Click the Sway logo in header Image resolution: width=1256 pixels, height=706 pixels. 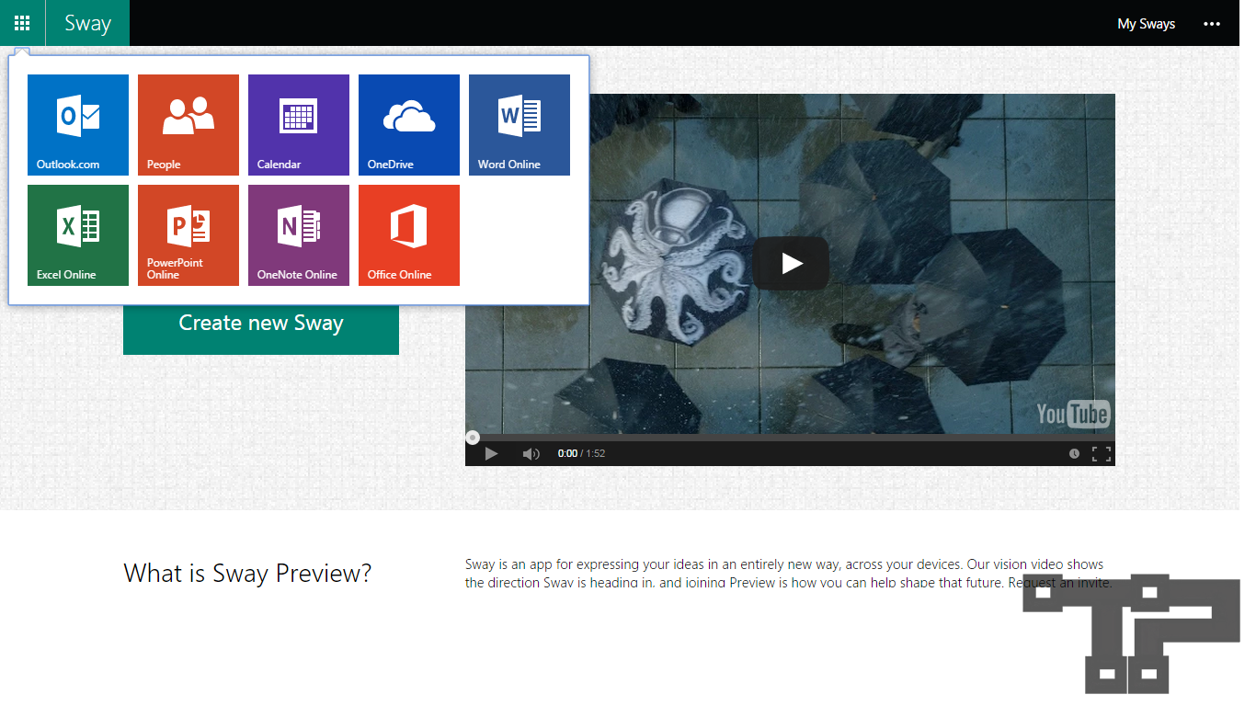click(x=87, y=23)
